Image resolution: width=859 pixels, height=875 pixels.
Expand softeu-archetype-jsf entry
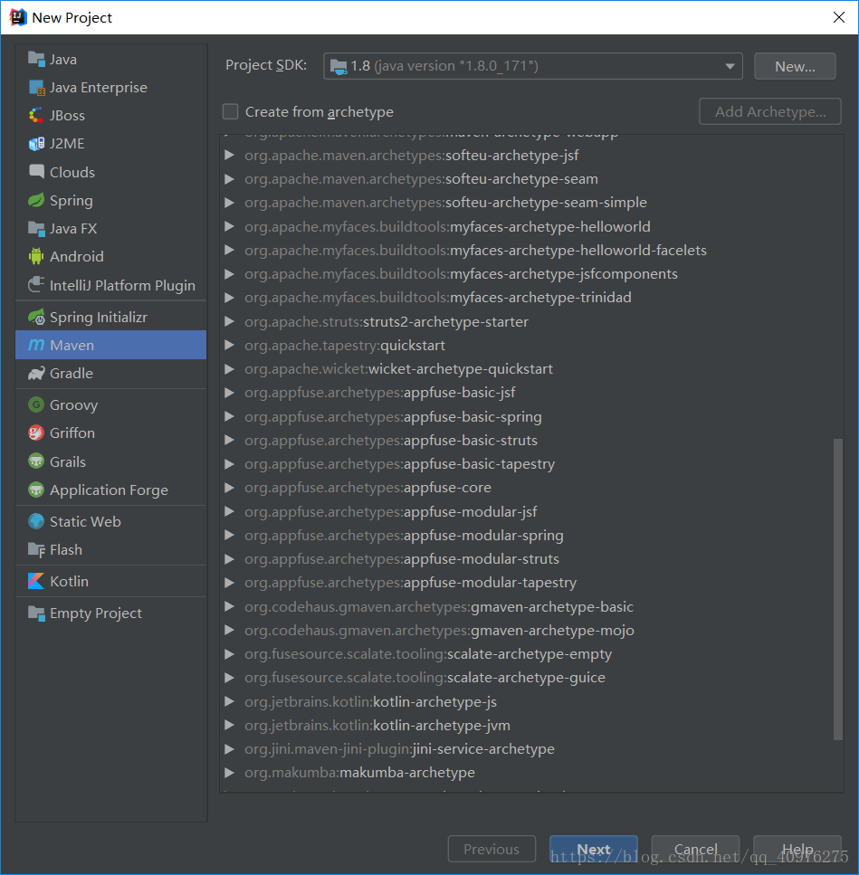[x=229, y=155]
